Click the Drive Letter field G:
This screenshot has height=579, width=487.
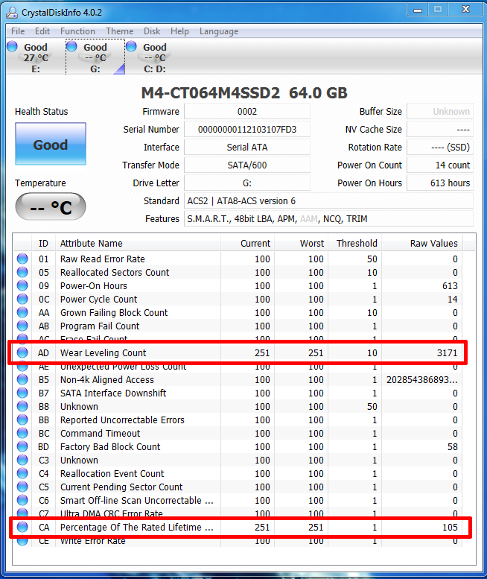pyautogui.click(x=246, y=183)
